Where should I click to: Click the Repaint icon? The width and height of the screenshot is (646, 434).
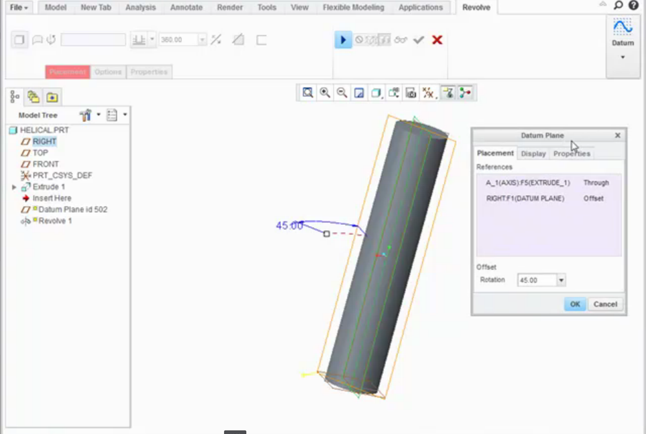(x=359, y=93)
